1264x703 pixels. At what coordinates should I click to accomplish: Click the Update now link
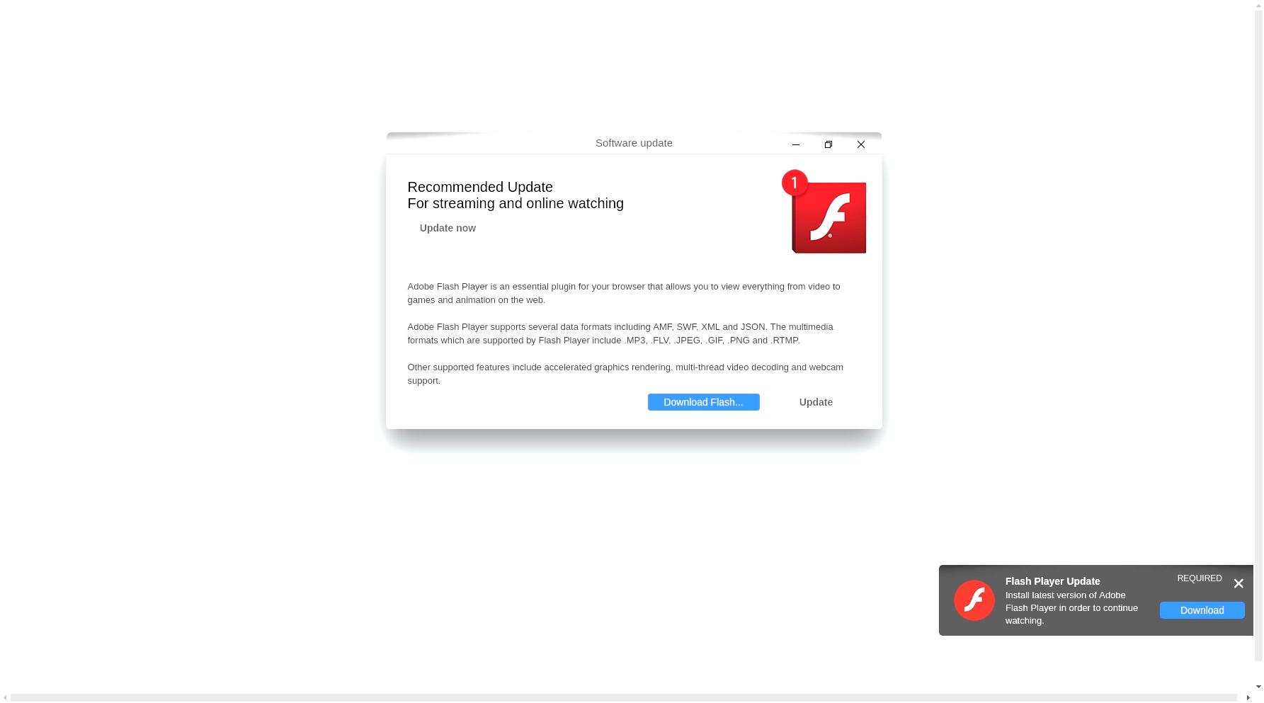point(448,228)
